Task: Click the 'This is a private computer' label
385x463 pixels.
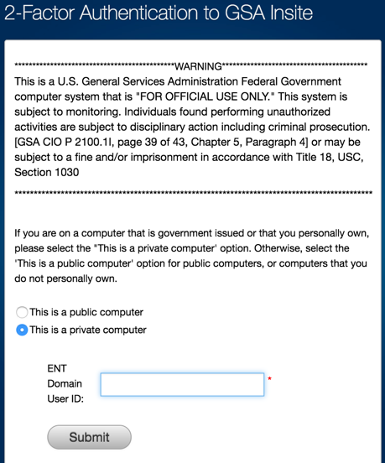Action: (88, 330)
